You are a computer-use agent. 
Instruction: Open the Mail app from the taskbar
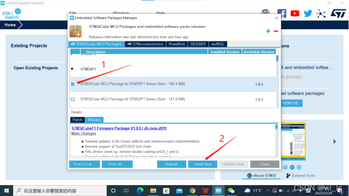click(x=179, y=191)
